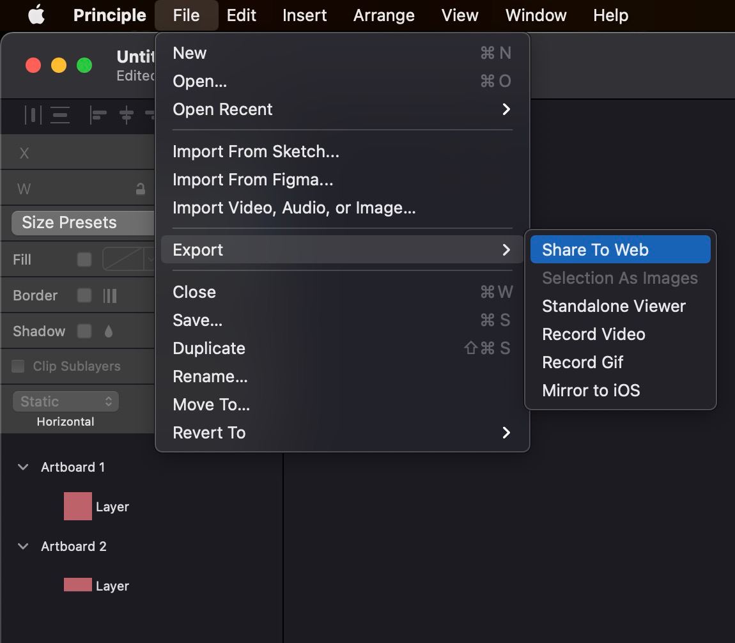The width and height of the screenshot is (735, 643).
Task: Open the Help menu
Action: tap(611, 15)
